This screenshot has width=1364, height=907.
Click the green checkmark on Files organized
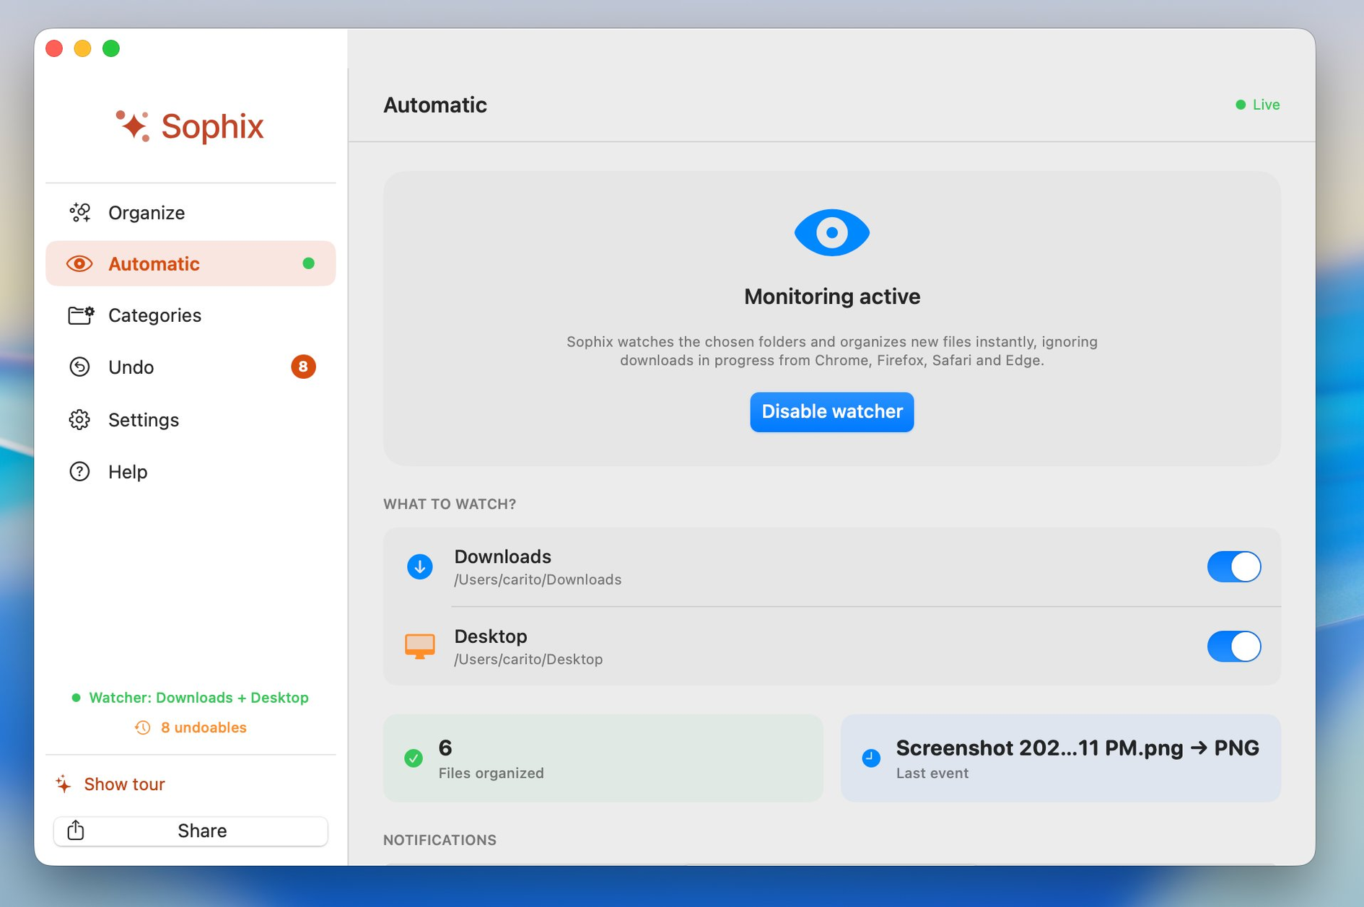tap(414, 758)
